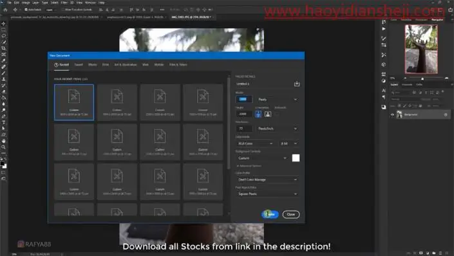The image size is (454, 256).
Task: Open the RGB Color mode dropdown
Action: (x=255, y=143)
